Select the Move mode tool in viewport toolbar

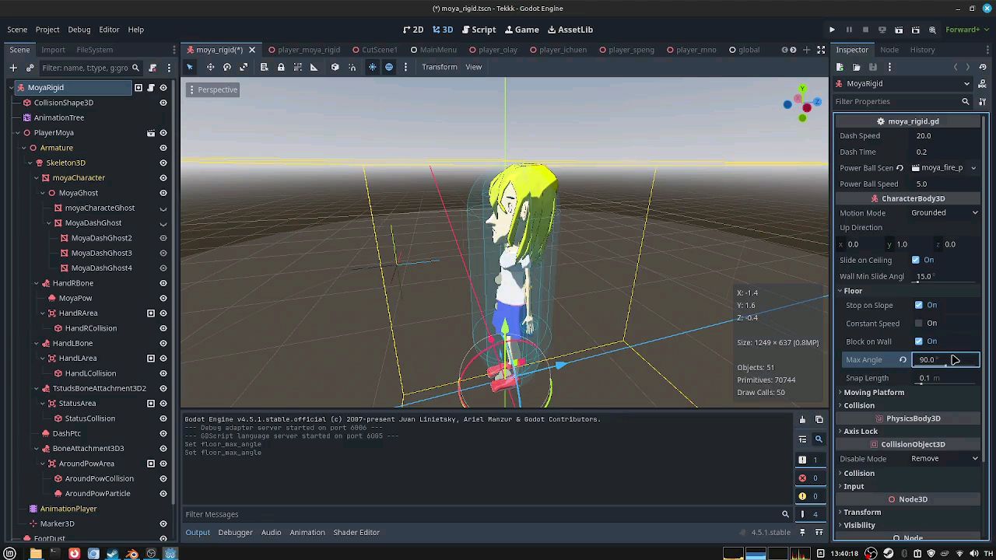pyautogui.click(x=210, y=67)
